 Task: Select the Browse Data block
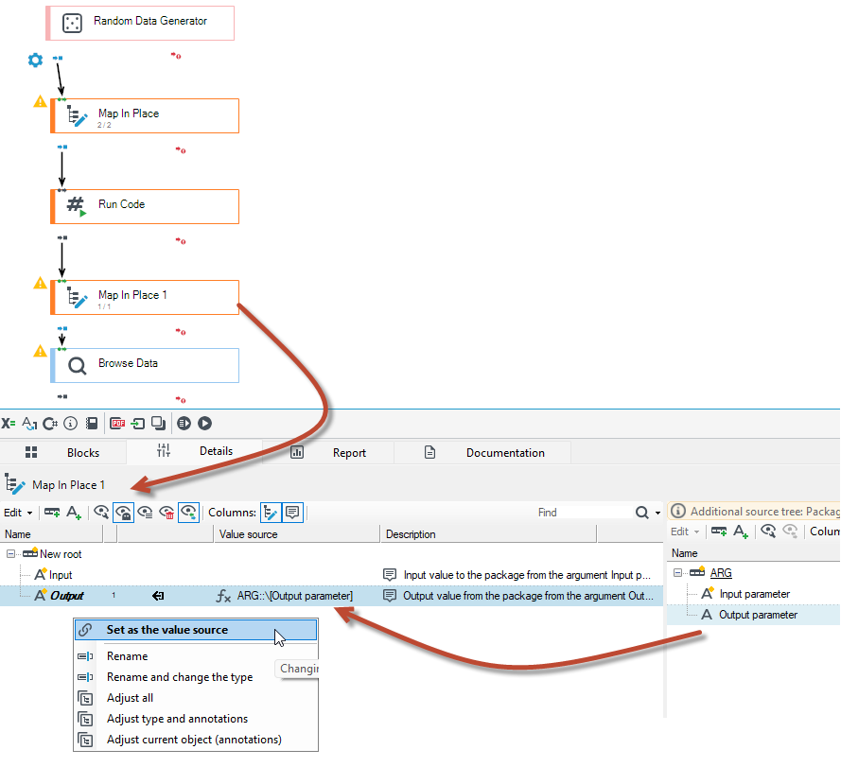(145, 366)
